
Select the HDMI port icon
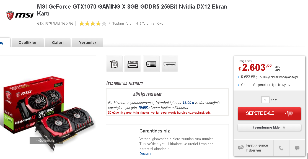click(133, 64)
